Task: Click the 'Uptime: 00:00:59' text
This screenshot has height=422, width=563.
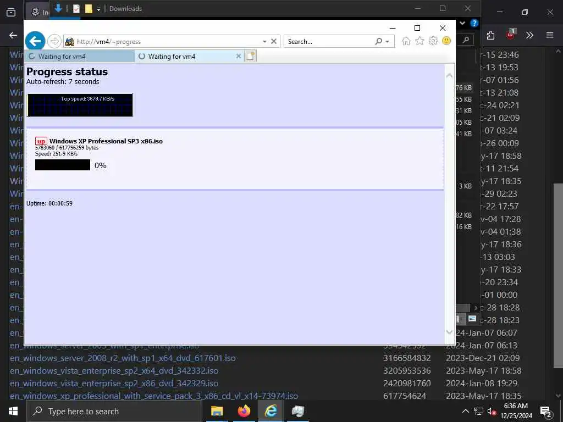Action: 49,203
